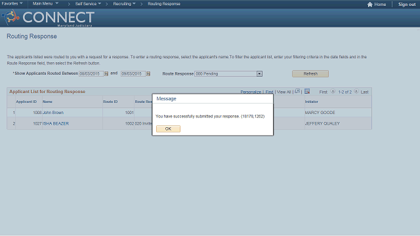
Task: Click the download to spreadsheet grid icon
Action: 307,92
